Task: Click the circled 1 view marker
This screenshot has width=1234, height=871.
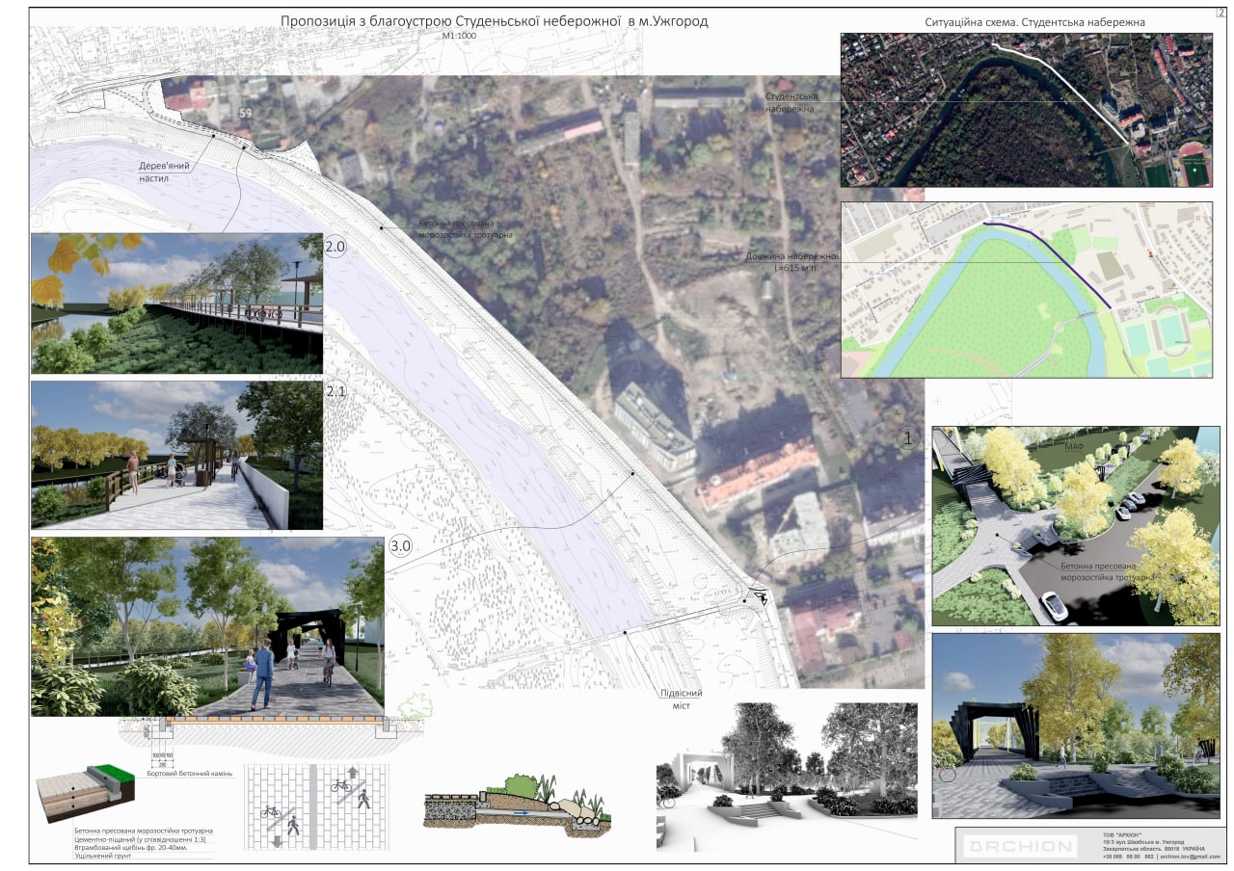Action: 906,437
